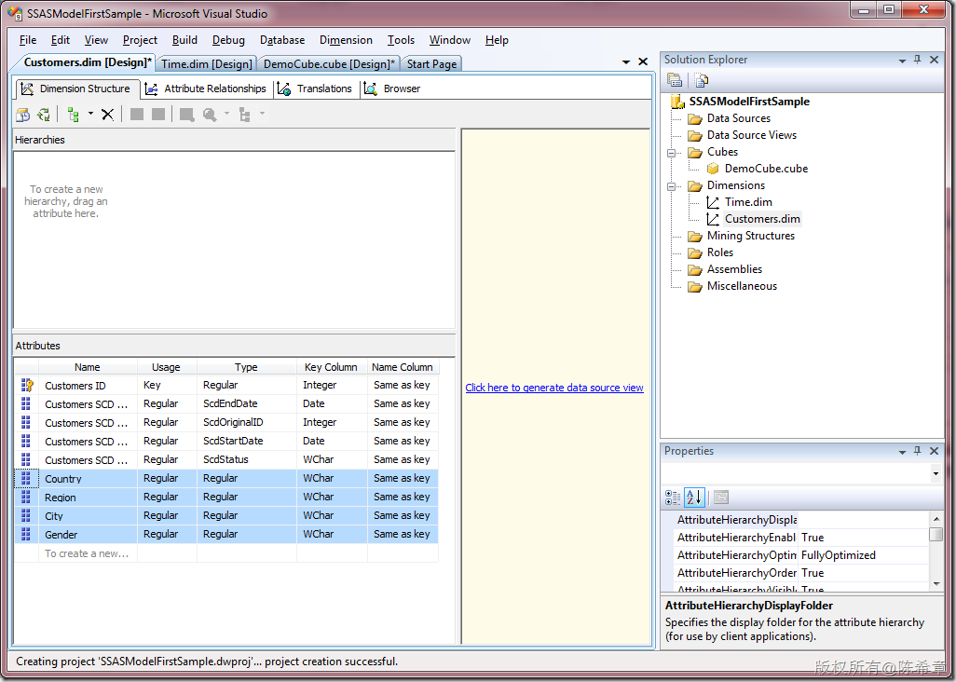Click the ScdOriginalID type cell
This screenshot has height=682, width=956.
(x=246, y=422)
